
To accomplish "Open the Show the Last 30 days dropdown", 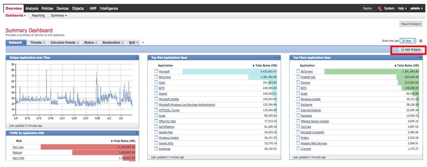I will 408,41.
